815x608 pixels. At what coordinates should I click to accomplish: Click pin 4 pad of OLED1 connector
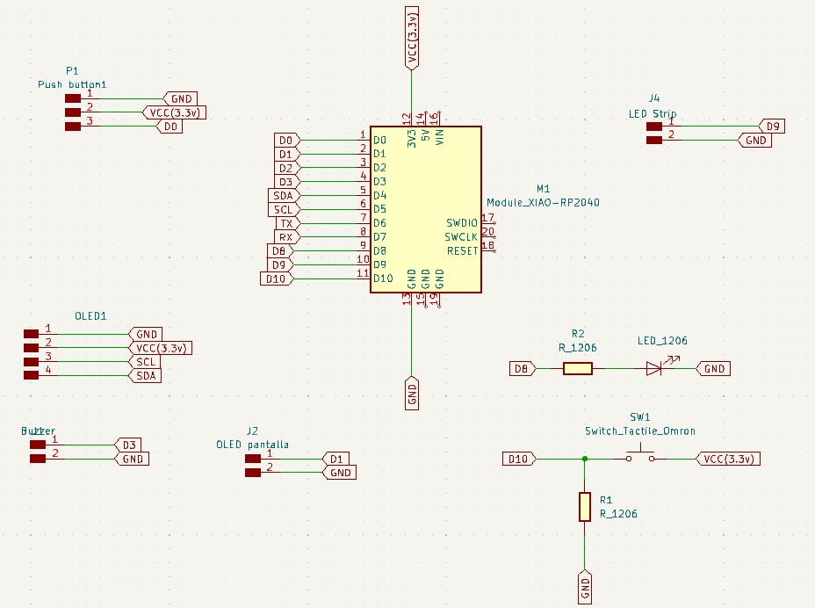click(32, 375)
